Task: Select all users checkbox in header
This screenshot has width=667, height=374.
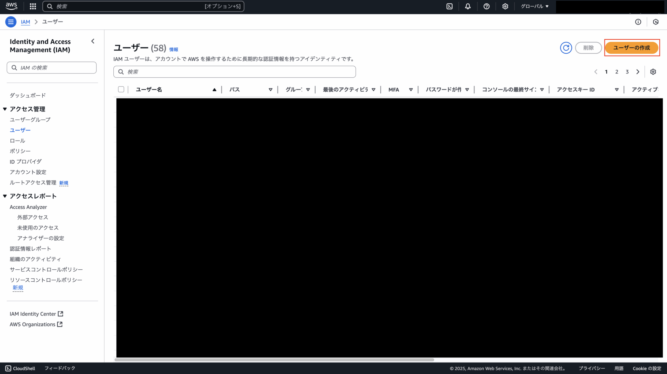Action: [x=121, y=89]
